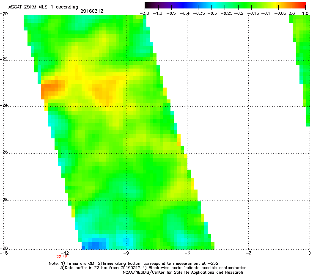Click the latitude axis label "-30"
Screen dimensions: 313x275
pos(4,248)
